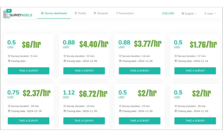Take the 19 min survey
The width and height of the screenshot is (223, 137).
(x=28, y=121)
